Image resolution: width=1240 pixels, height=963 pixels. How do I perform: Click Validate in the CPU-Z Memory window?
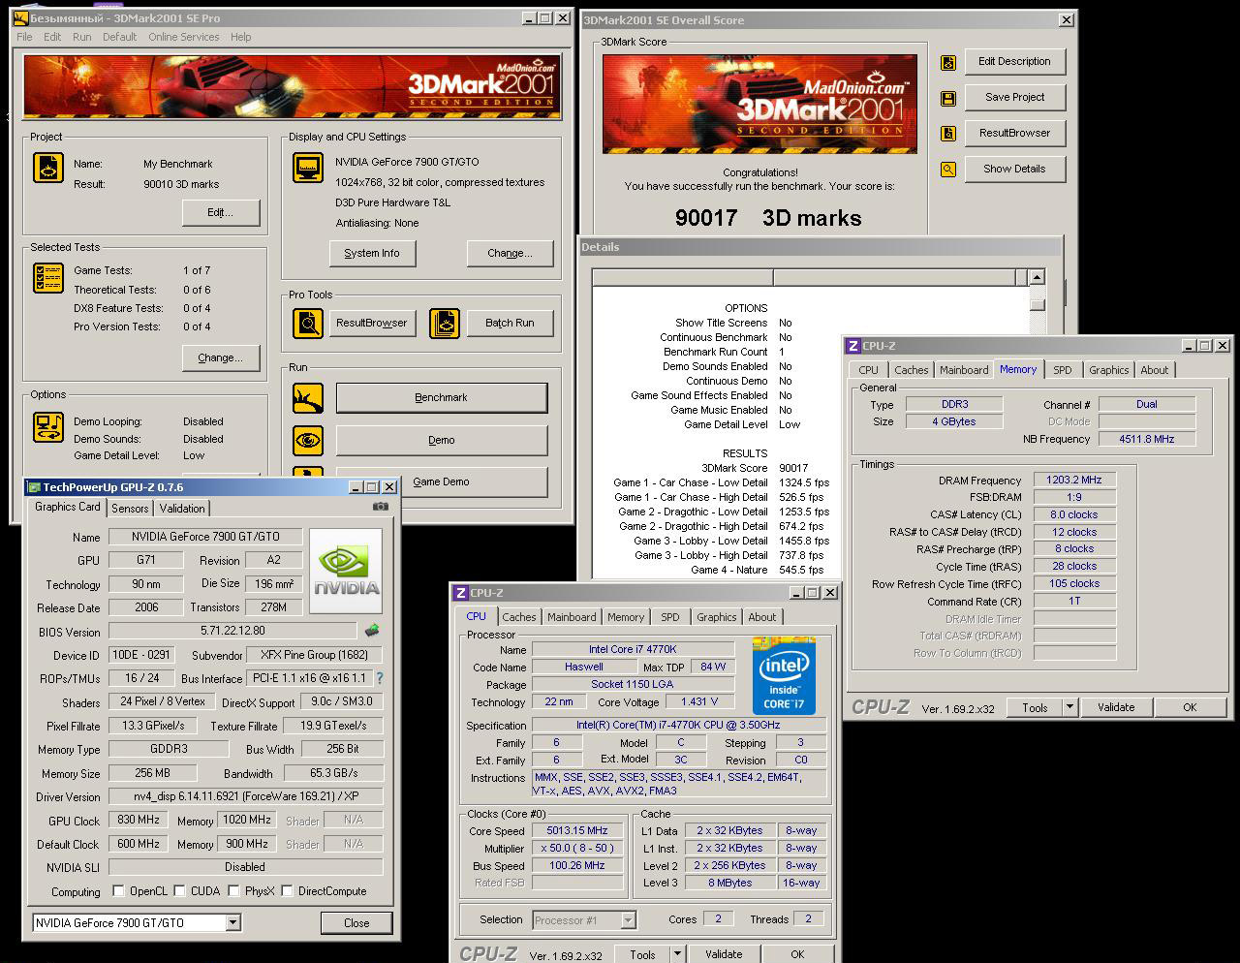[1116, 707]
